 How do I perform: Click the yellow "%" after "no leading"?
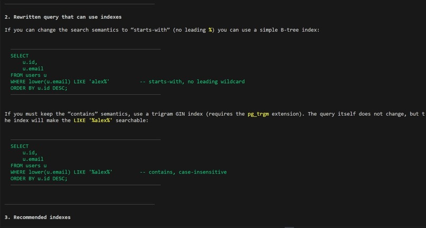pyautogui.click(x=210, y=30)
